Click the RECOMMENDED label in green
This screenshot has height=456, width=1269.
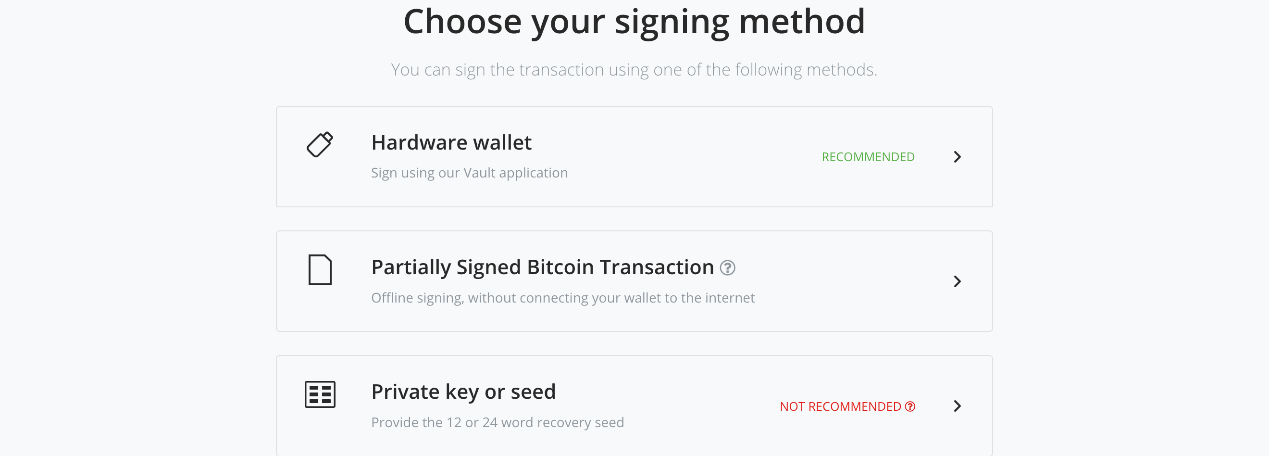(868, 157)
